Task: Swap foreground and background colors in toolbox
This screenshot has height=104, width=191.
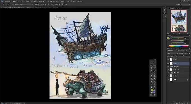Action: (154, 89)
